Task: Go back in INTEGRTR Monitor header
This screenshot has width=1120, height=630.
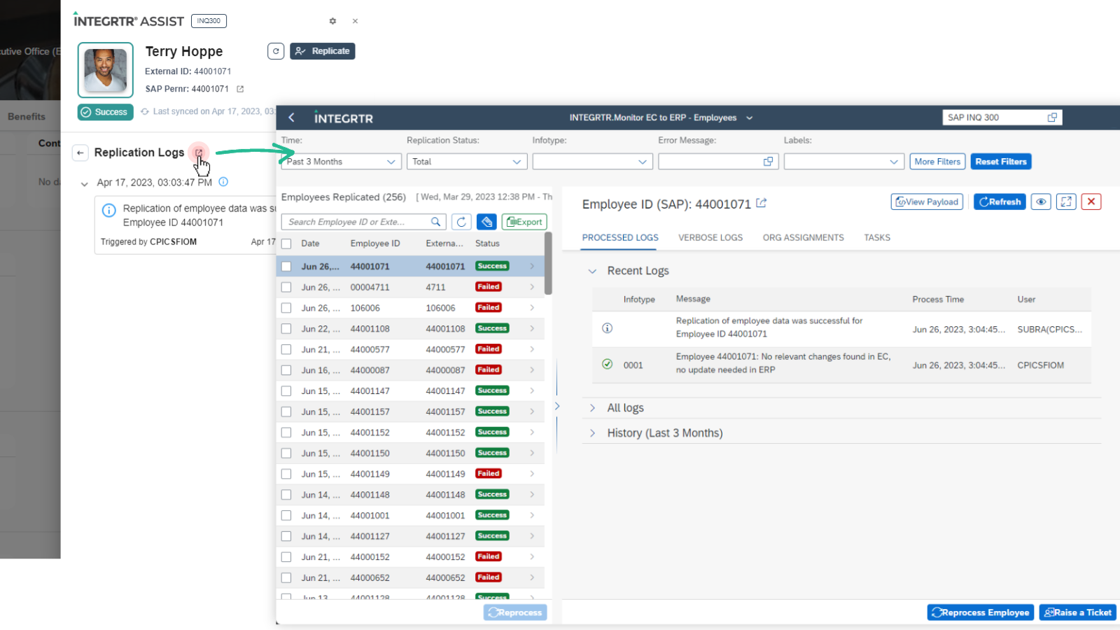Action: 292,118
